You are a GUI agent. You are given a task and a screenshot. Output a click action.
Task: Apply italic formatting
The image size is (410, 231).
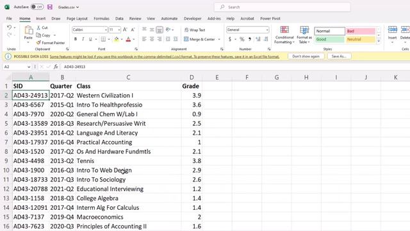click(83, 39)
